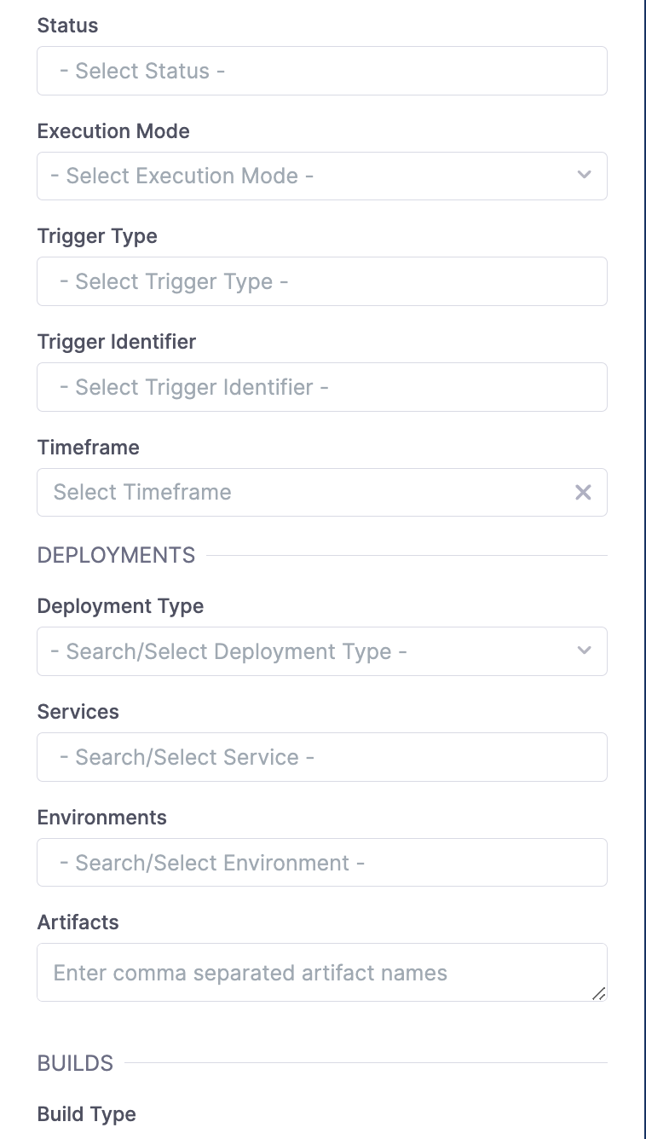
Task: Click the Status field label
Action: click(x=68, y=26)
